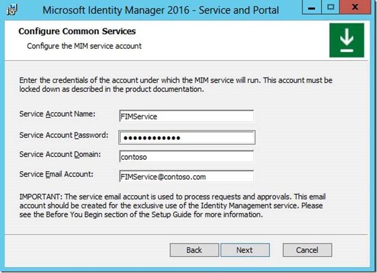Viewport: 377px width, 273px height.
Task: Click the 'Enter the credentials' instruction text
Action: point(176,85)
